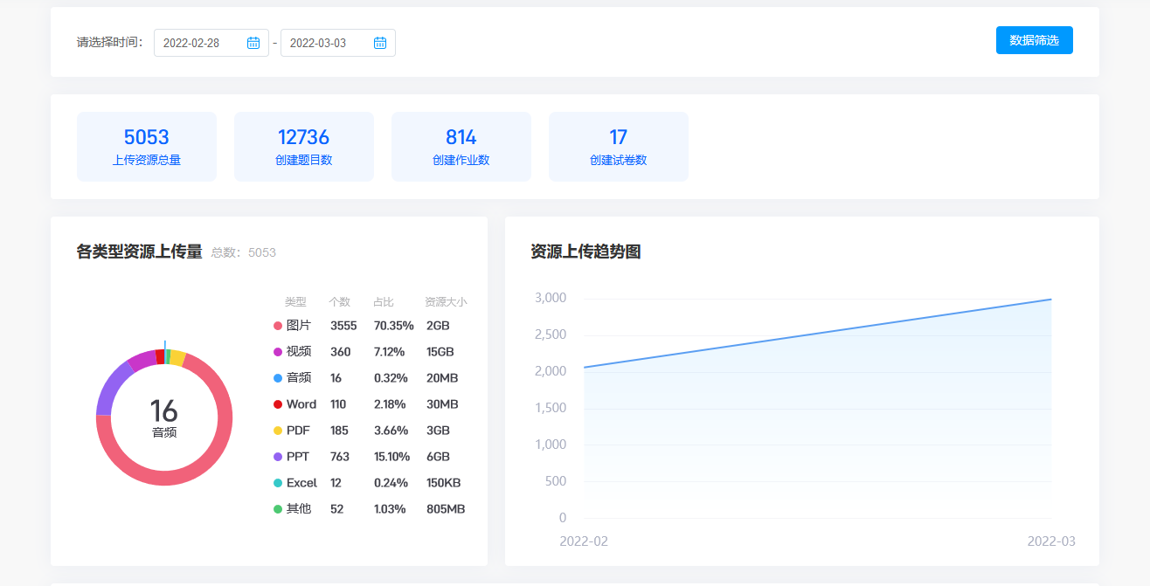Click the green 其他 legend dot
The height and width of the screenshot is (586, 1150).
click(x=278, y=509)
